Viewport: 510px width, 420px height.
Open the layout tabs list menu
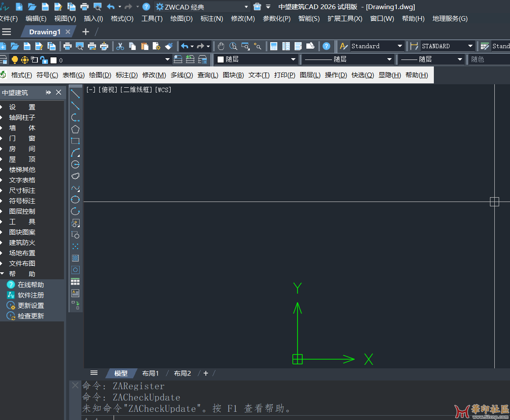(x=94, y=373)
